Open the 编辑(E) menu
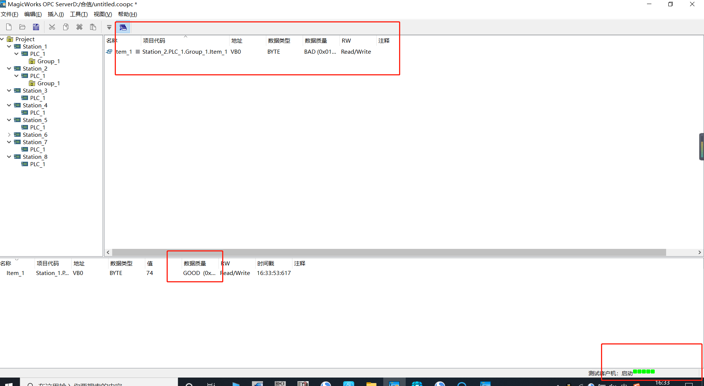704x386 pixels. 33,14
